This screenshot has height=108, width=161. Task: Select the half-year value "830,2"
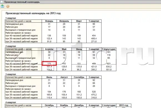pos(109,67)
